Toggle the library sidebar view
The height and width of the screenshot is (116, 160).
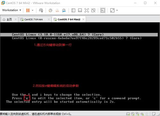[73, 10]
